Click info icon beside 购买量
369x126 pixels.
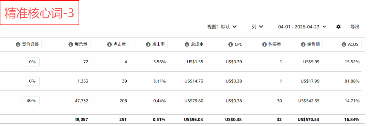(264, 44)
